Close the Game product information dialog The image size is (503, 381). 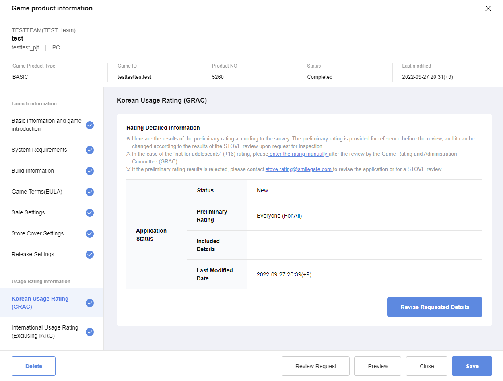488,8
